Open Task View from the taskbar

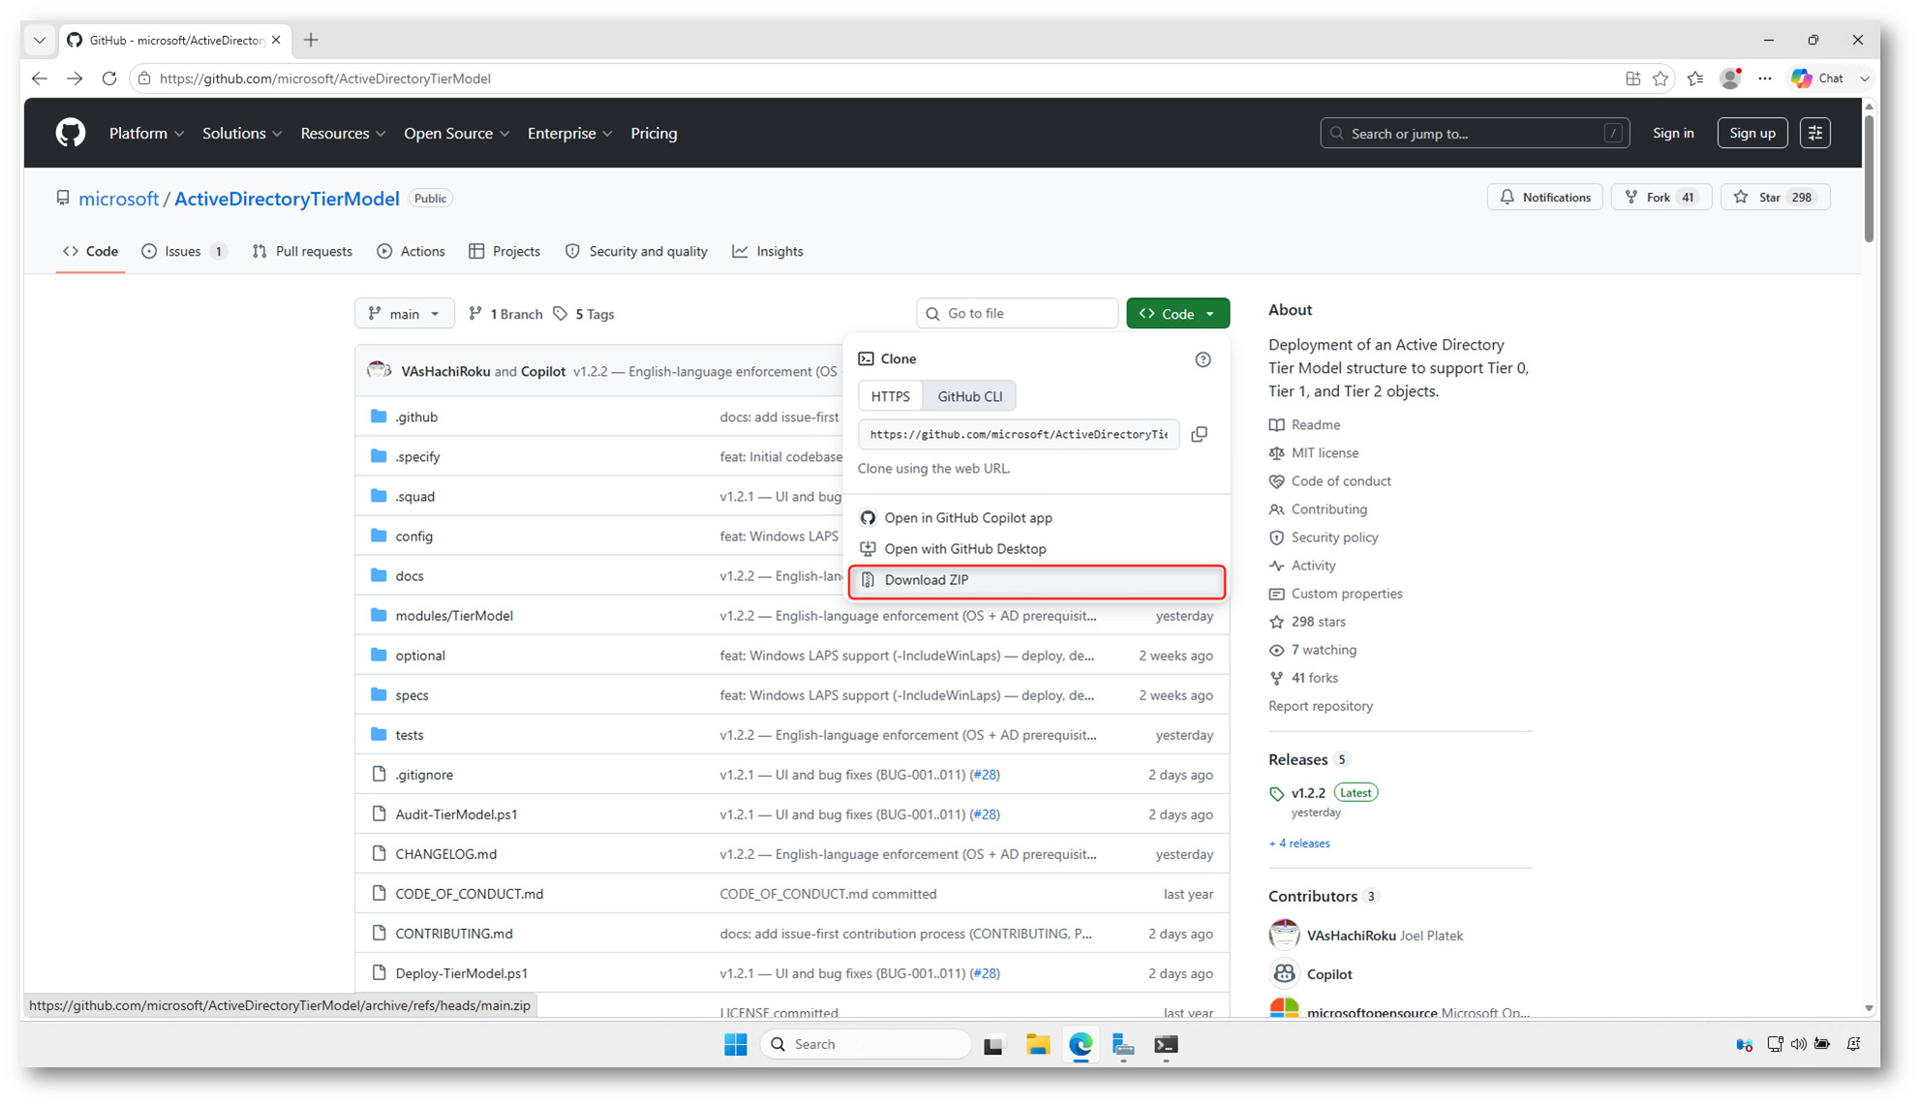tap(993, 1044)
